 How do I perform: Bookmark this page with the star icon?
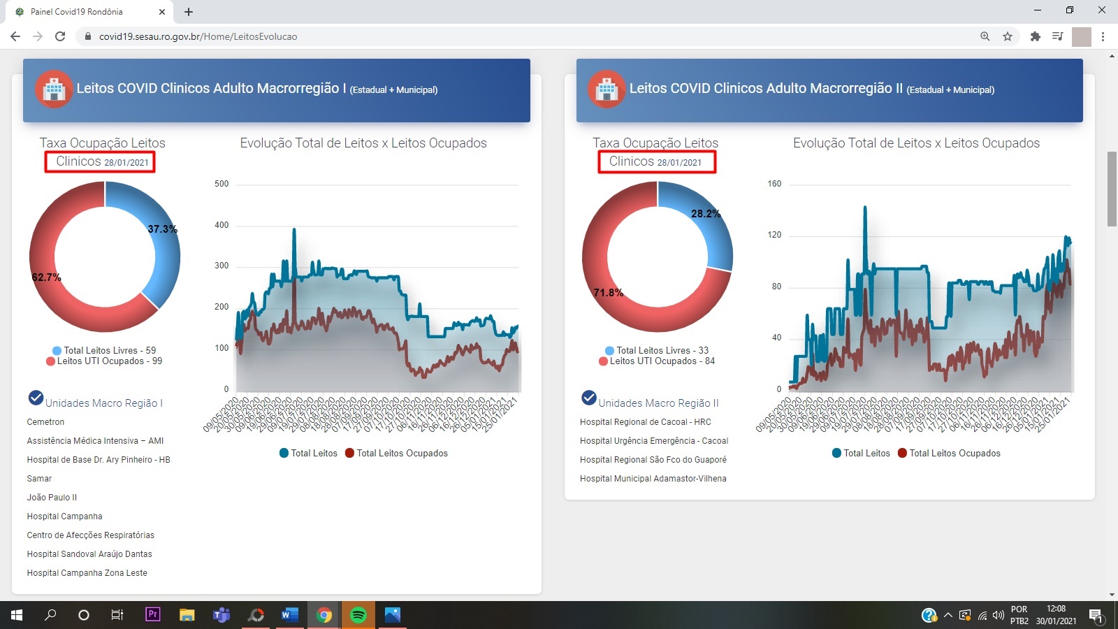[1008, 36]
